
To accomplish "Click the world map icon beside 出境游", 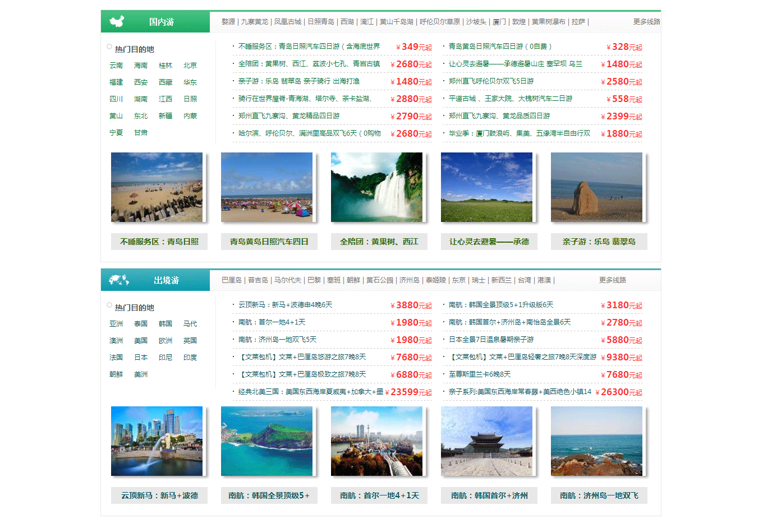I will click(x=119, y=279).
